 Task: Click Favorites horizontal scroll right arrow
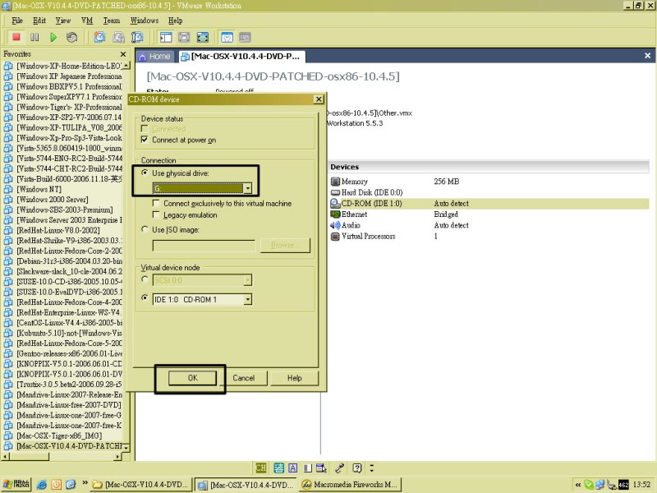[117, 456]
